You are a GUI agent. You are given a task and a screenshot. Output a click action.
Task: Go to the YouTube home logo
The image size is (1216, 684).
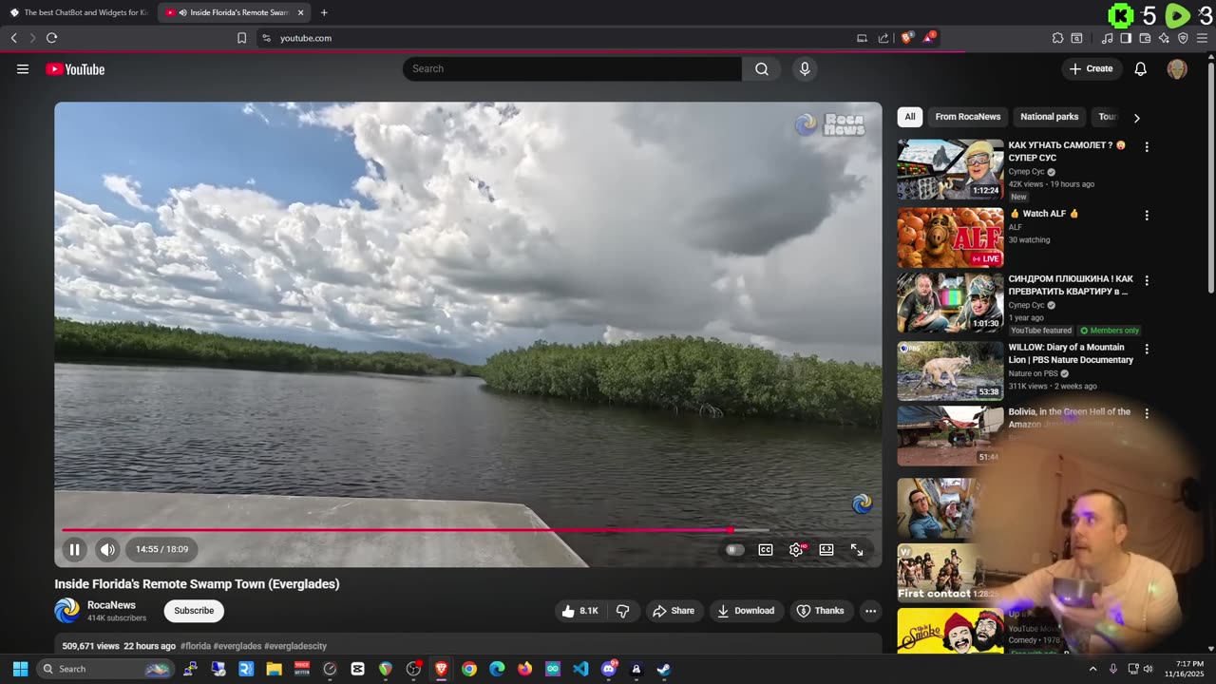pyautogui.click(x=75, y=69)
